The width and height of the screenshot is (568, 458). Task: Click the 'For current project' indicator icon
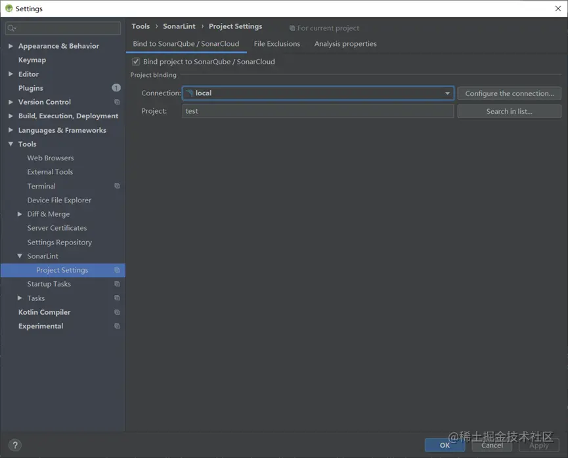click(x=291, y=28)
